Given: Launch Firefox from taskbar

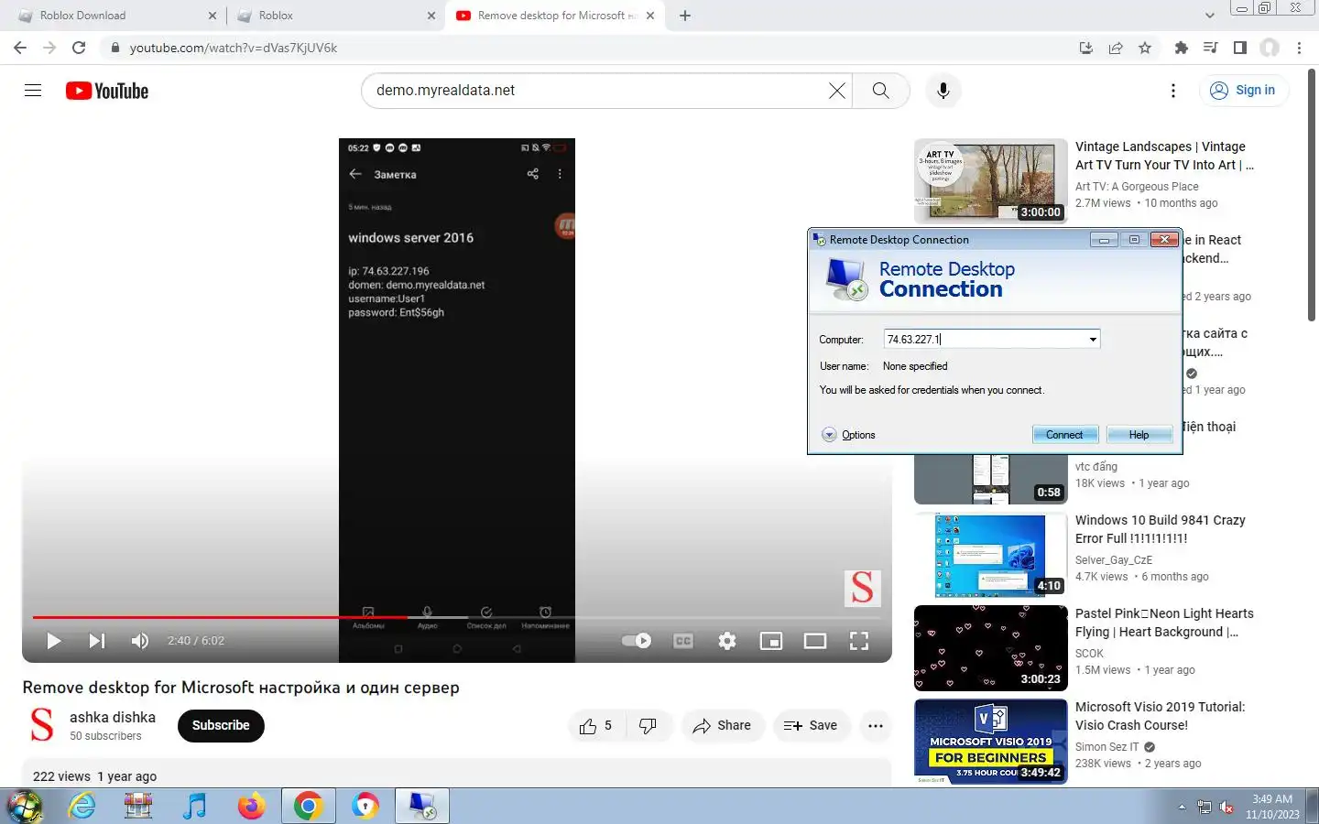Looking at the screenshot, I should click(x=251, y=806).
